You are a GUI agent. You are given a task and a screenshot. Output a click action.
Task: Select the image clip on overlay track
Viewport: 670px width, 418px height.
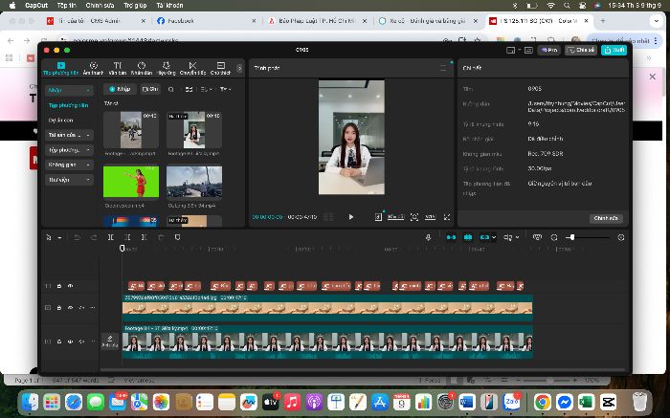point(327,307)
